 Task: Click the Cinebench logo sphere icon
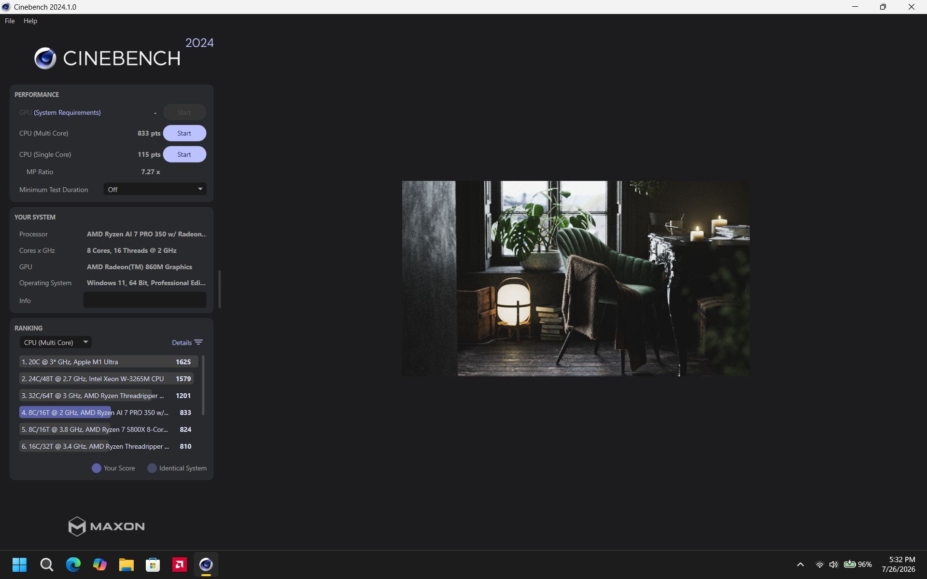point(45,58)
